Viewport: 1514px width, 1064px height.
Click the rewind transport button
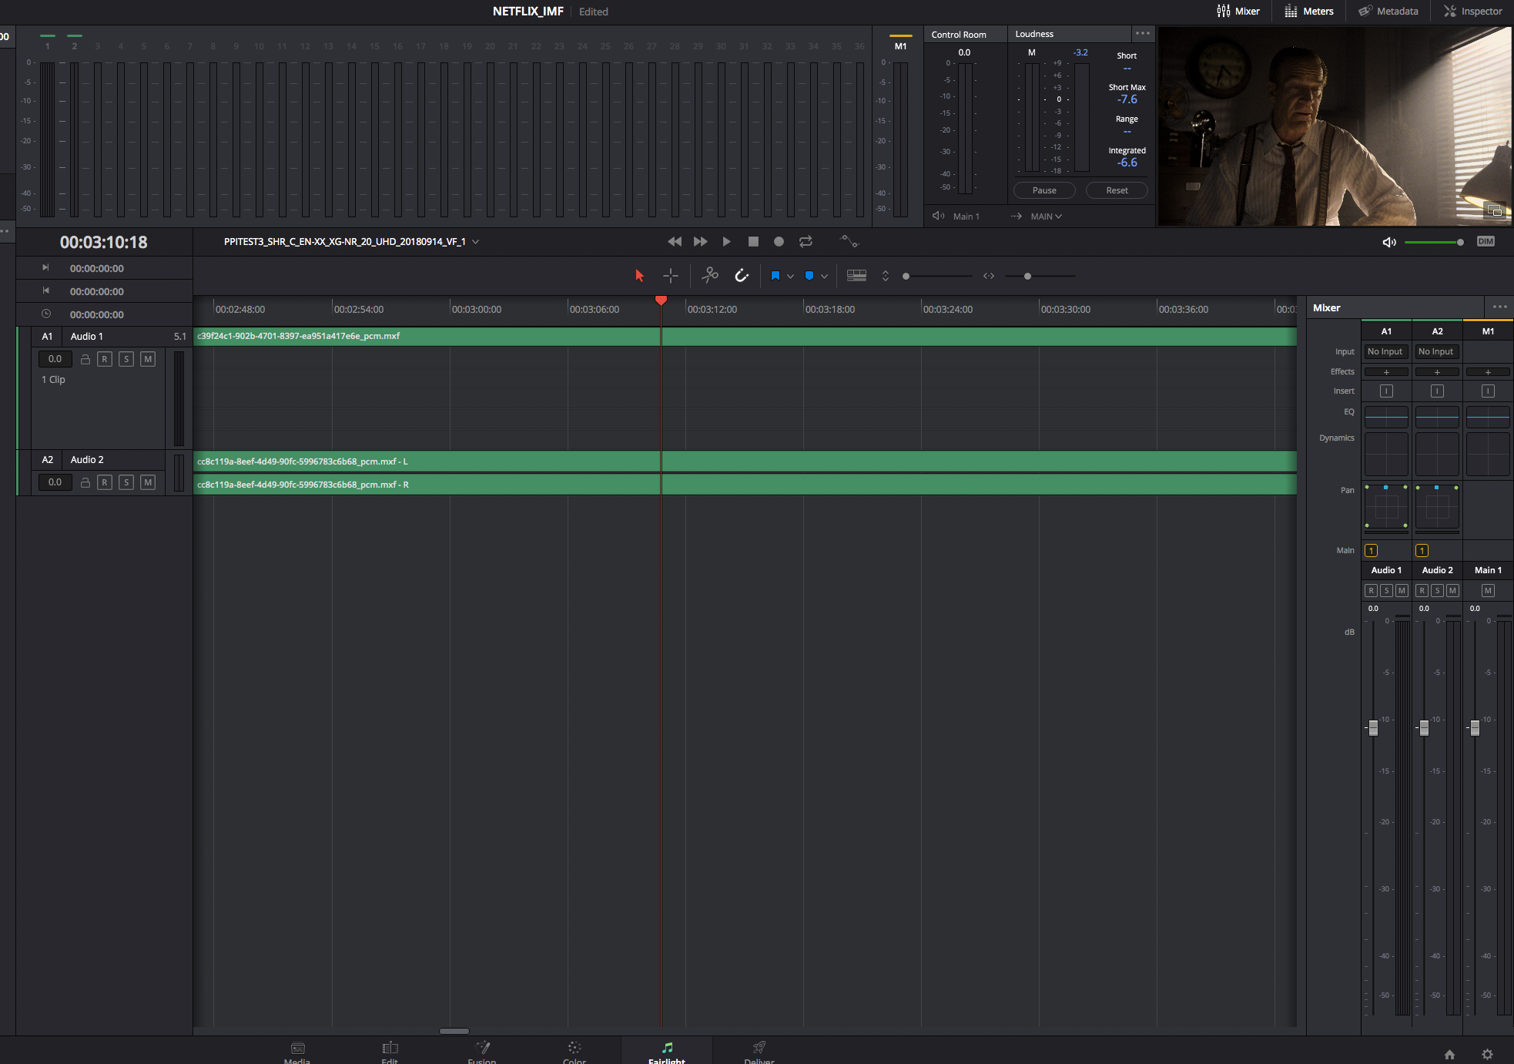[x=675, y=242]
